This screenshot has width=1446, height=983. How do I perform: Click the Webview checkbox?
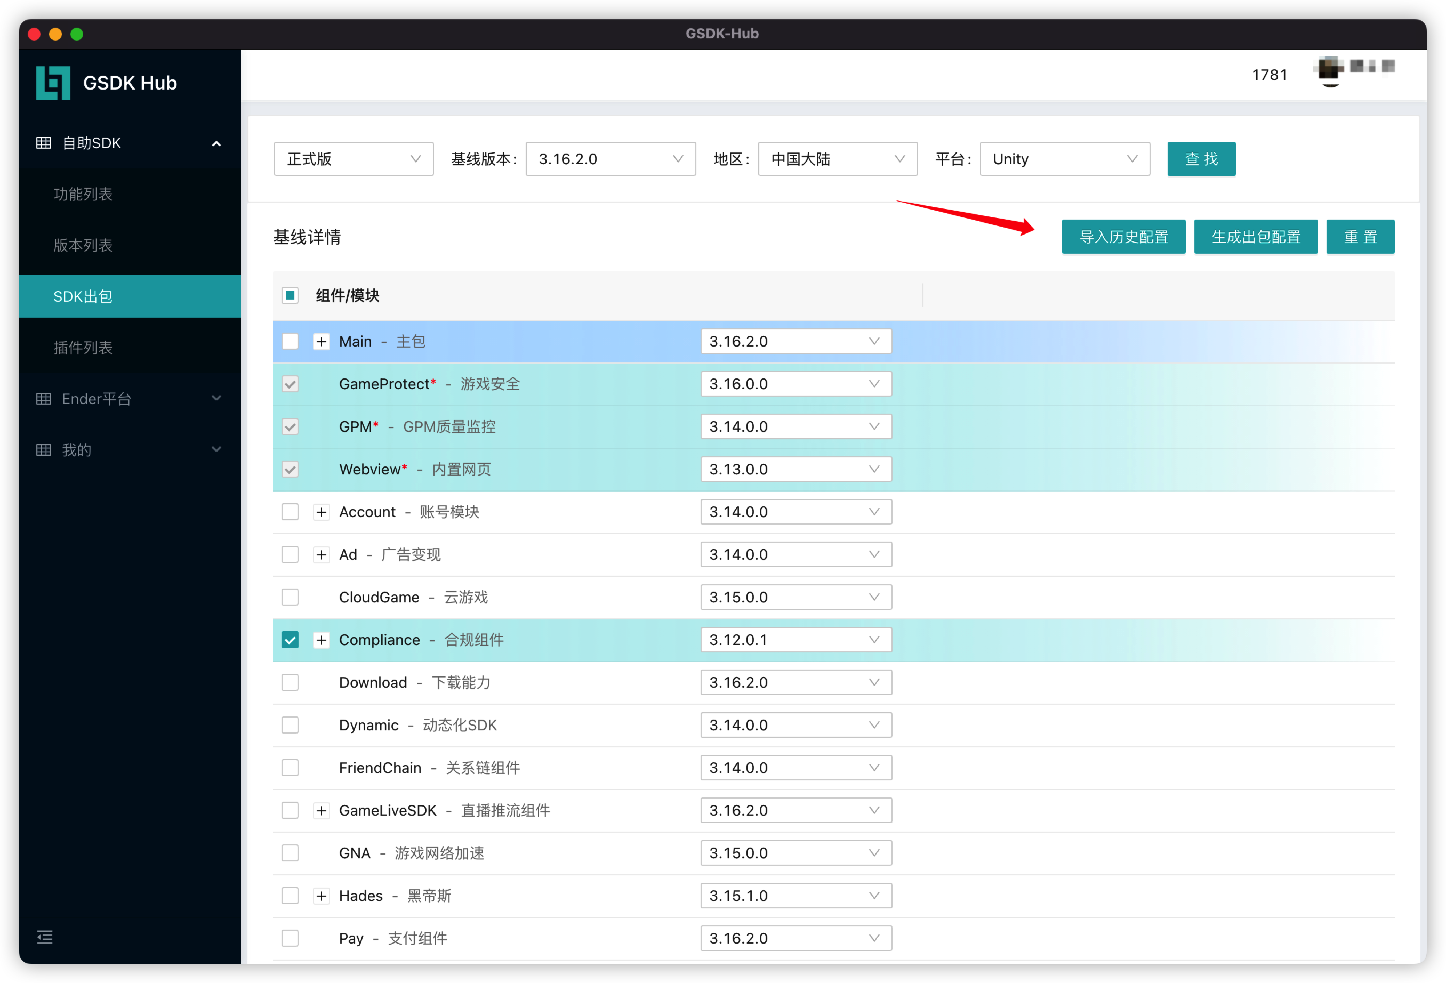click(290, 469)
